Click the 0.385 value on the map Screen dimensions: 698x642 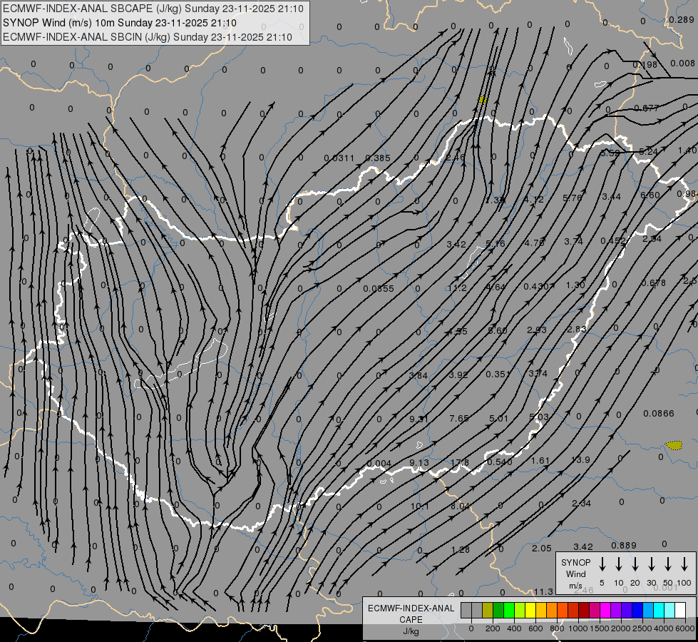[378, 158]
